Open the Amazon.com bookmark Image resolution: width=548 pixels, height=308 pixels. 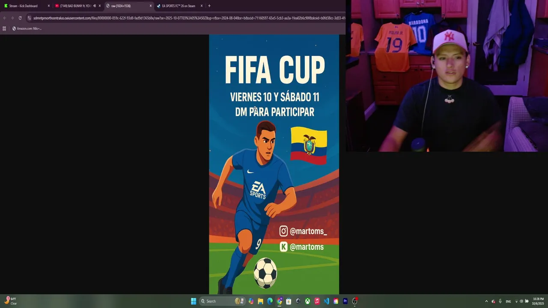(27, 29)
